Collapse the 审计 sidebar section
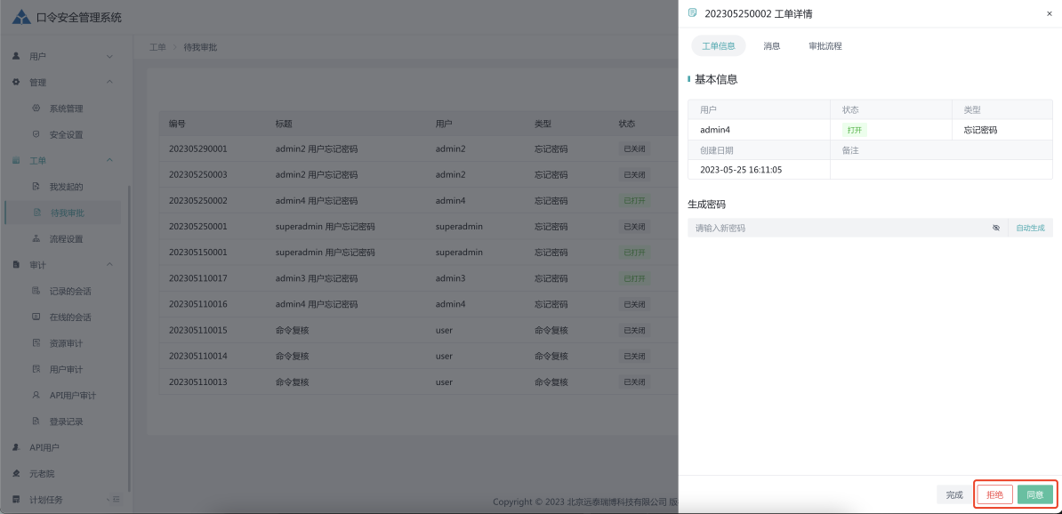The image size is (1062, 514). pos(109,265)
